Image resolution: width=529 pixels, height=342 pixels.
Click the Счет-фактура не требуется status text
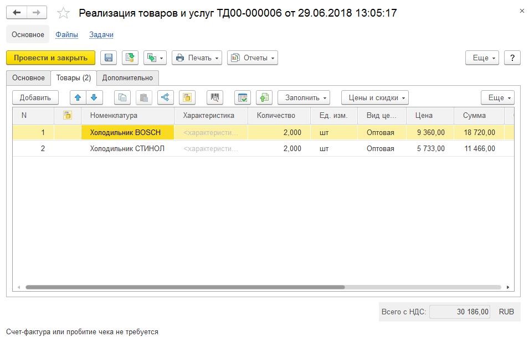click(x=82, y=332)
